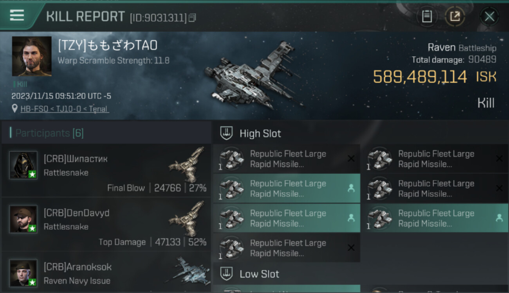Screen dimensions: 509x293
Task: Select the highlighted launcher in right column
Action: [x=434, y=218]
